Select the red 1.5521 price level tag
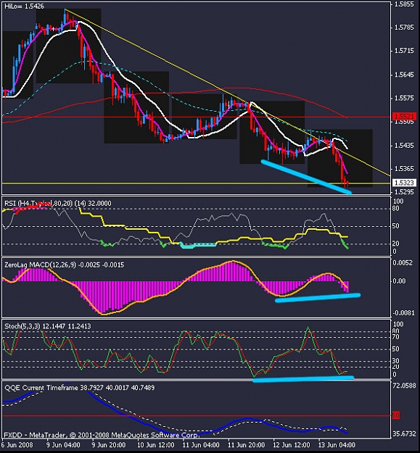This screenshot has width=420, height=453. (x=404, y=117)
